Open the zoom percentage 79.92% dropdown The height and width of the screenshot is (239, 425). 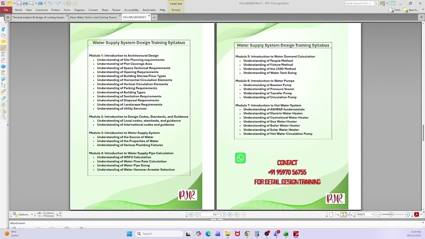372,214
